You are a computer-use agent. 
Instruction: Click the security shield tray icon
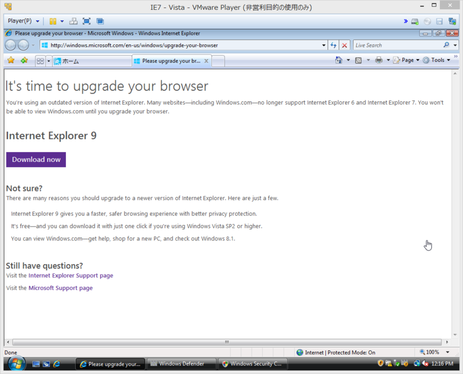[381, 364]
